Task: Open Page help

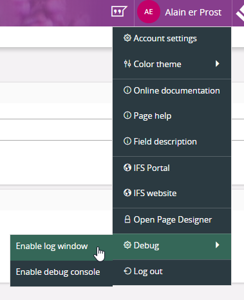Action: (172, 116)
